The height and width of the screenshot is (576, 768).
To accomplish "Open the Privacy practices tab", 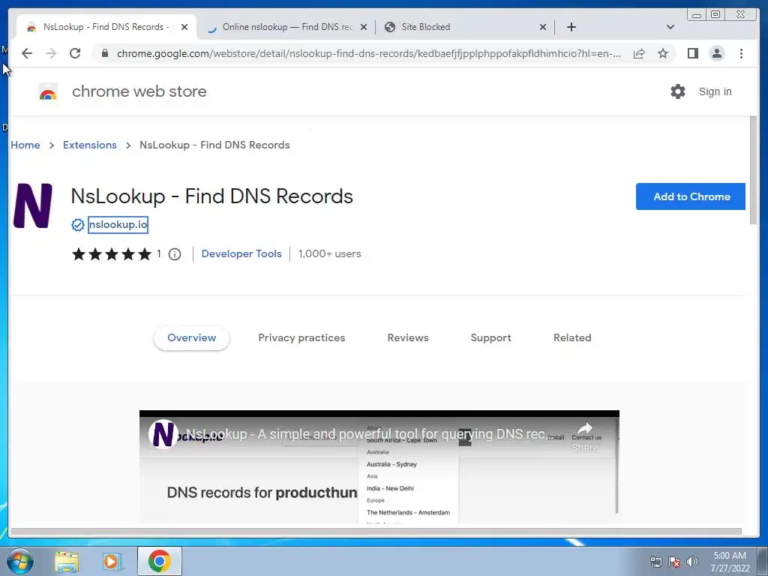I will pos(301,337).
